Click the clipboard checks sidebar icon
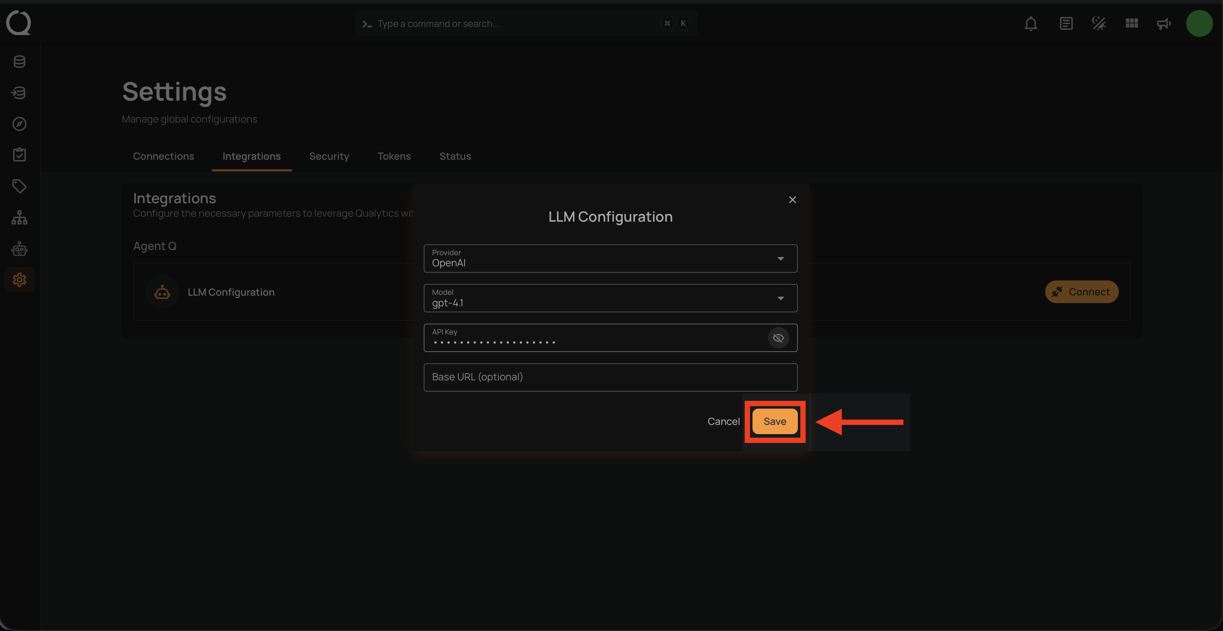This screenshot has width=1223, height=631. pos(19,155)
